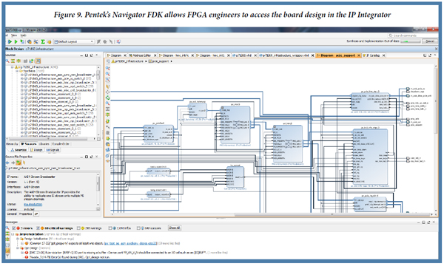Toggle the critical warnings filter checkbox
Screen dimensions: 444x266
coord(38,228)
